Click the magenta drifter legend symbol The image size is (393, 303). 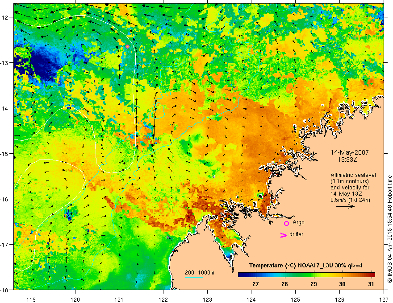(x=284, y=235)
